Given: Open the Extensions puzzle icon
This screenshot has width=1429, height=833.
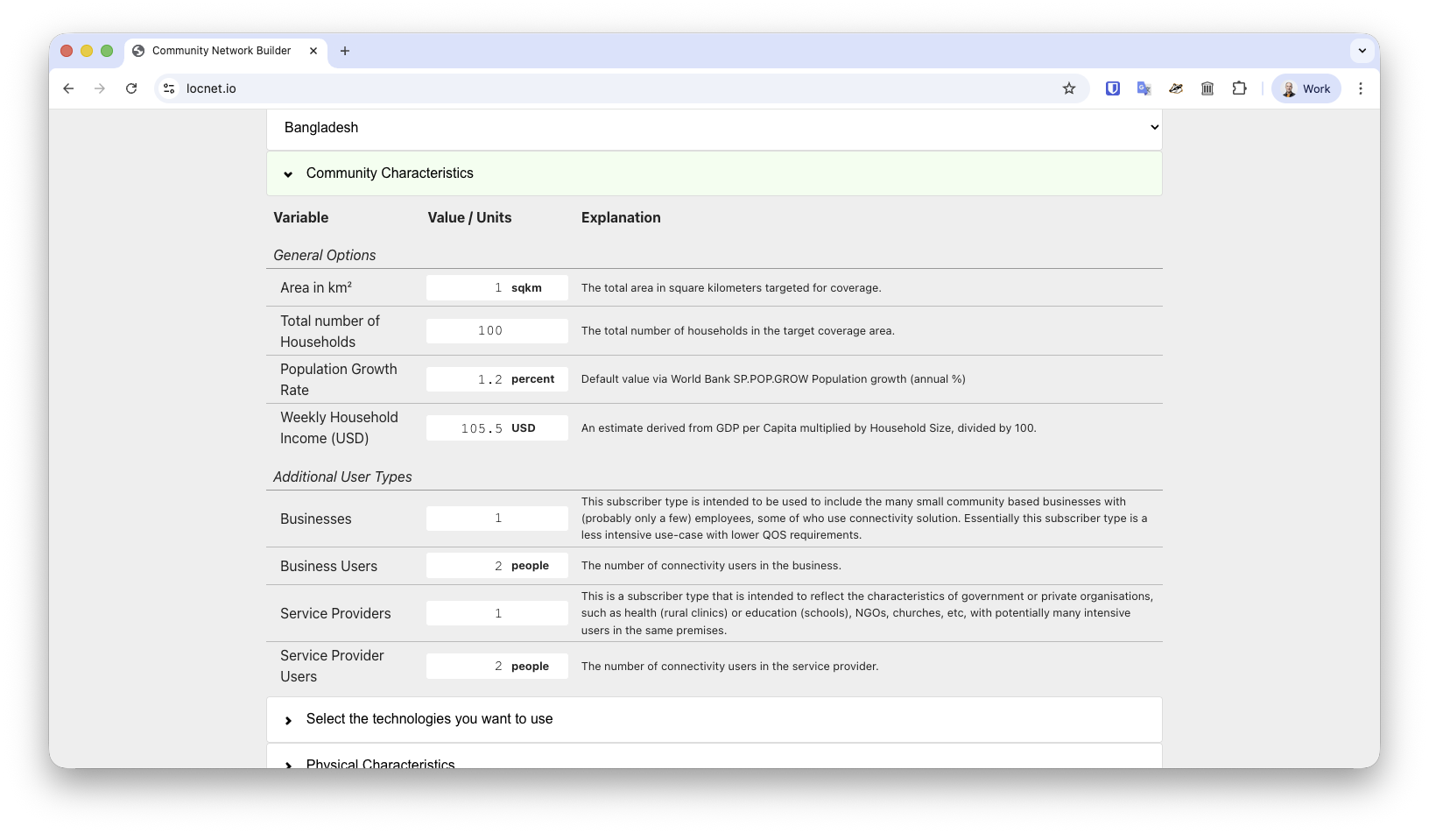Looking at the screenshot, I should pos(1239,88).
